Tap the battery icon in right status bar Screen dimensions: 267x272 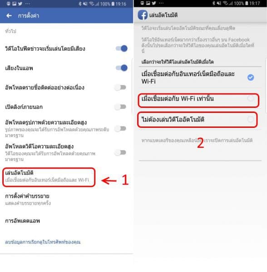coord(247,3)
